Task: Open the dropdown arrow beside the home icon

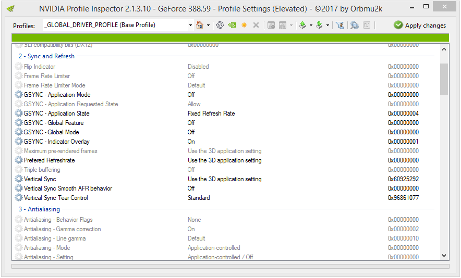Action: tap(208, 25)
